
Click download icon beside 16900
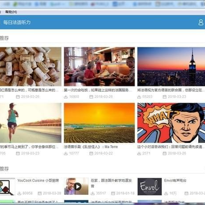tap(65, 97)
